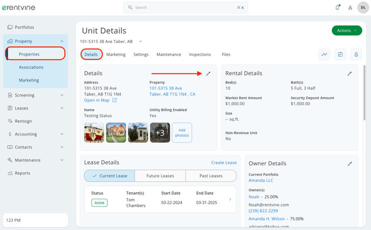
Task: Click the Search input field
Action: click(x=185, y=8)
